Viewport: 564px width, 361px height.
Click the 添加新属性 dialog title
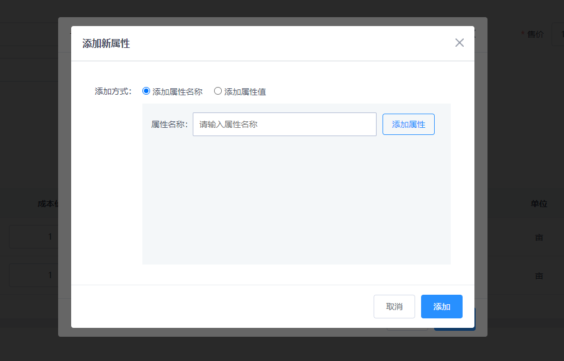(106, 43)
